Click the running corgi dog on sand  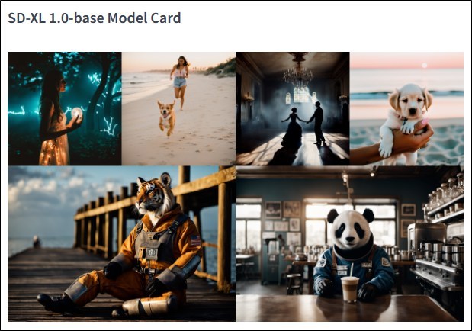[x=166, y=117]
